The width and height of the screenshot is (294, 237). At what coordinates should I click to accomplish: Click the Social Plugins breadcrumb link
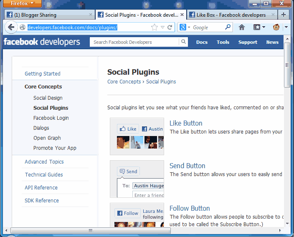click(x=161, y=82)
